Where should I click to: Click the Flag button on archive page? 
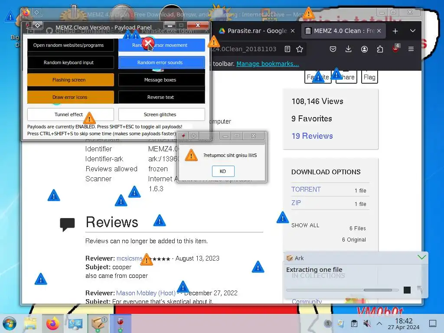tap(369, 77)
